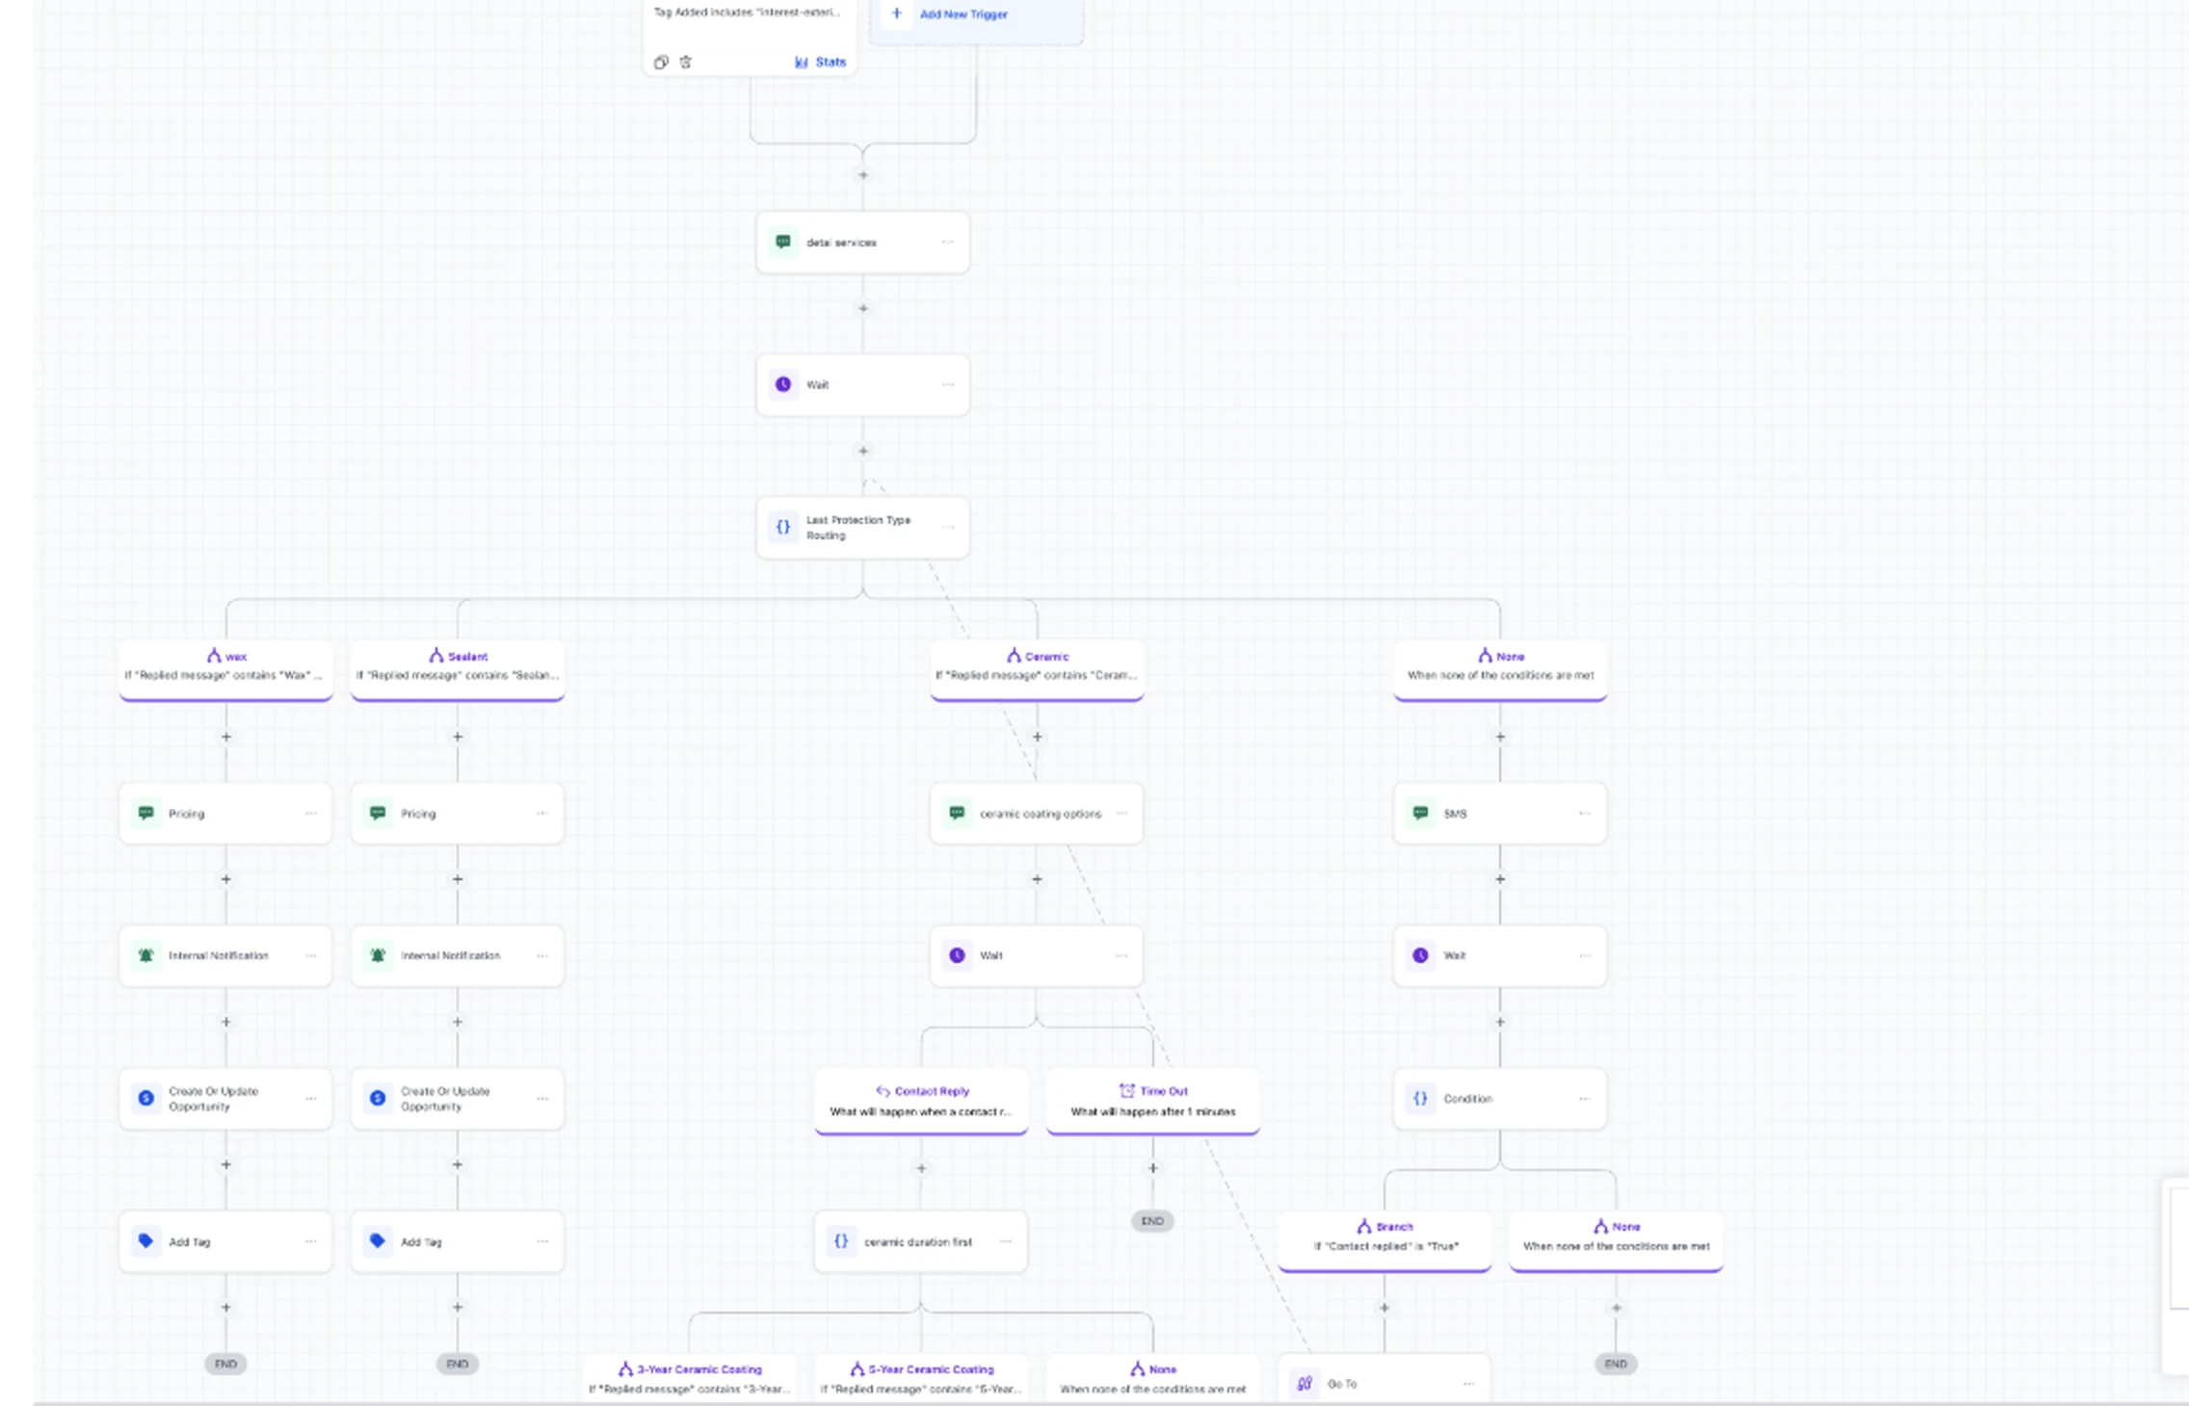
Task: Open options menu of Condition node
Action: pos(1585,1098)
